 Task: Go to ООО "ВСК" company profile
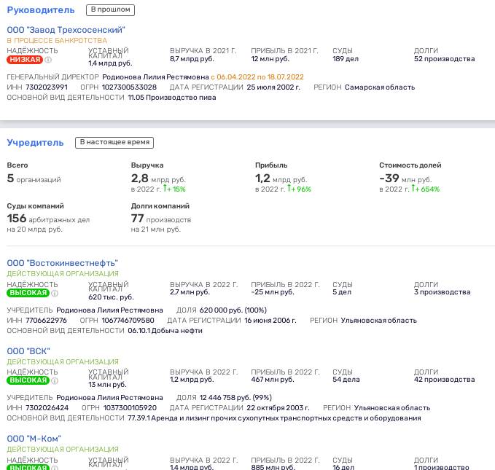[28, 351]
